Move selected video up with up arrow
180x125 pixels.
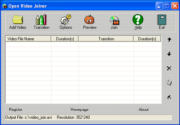[169, 40]
